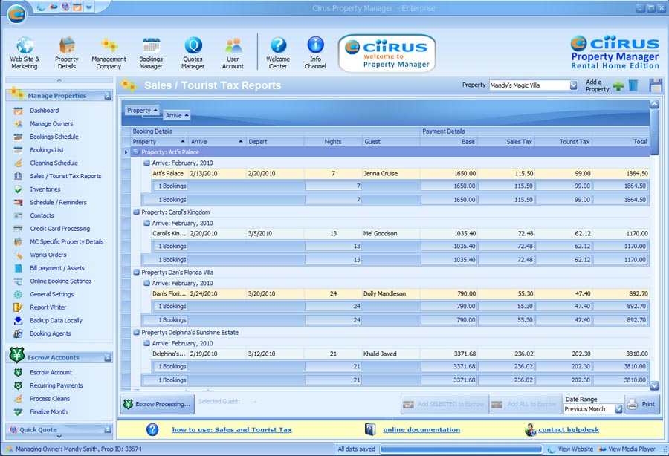Click the green plus Add a Property icon

pyautogui.click(x=618, y=85)
